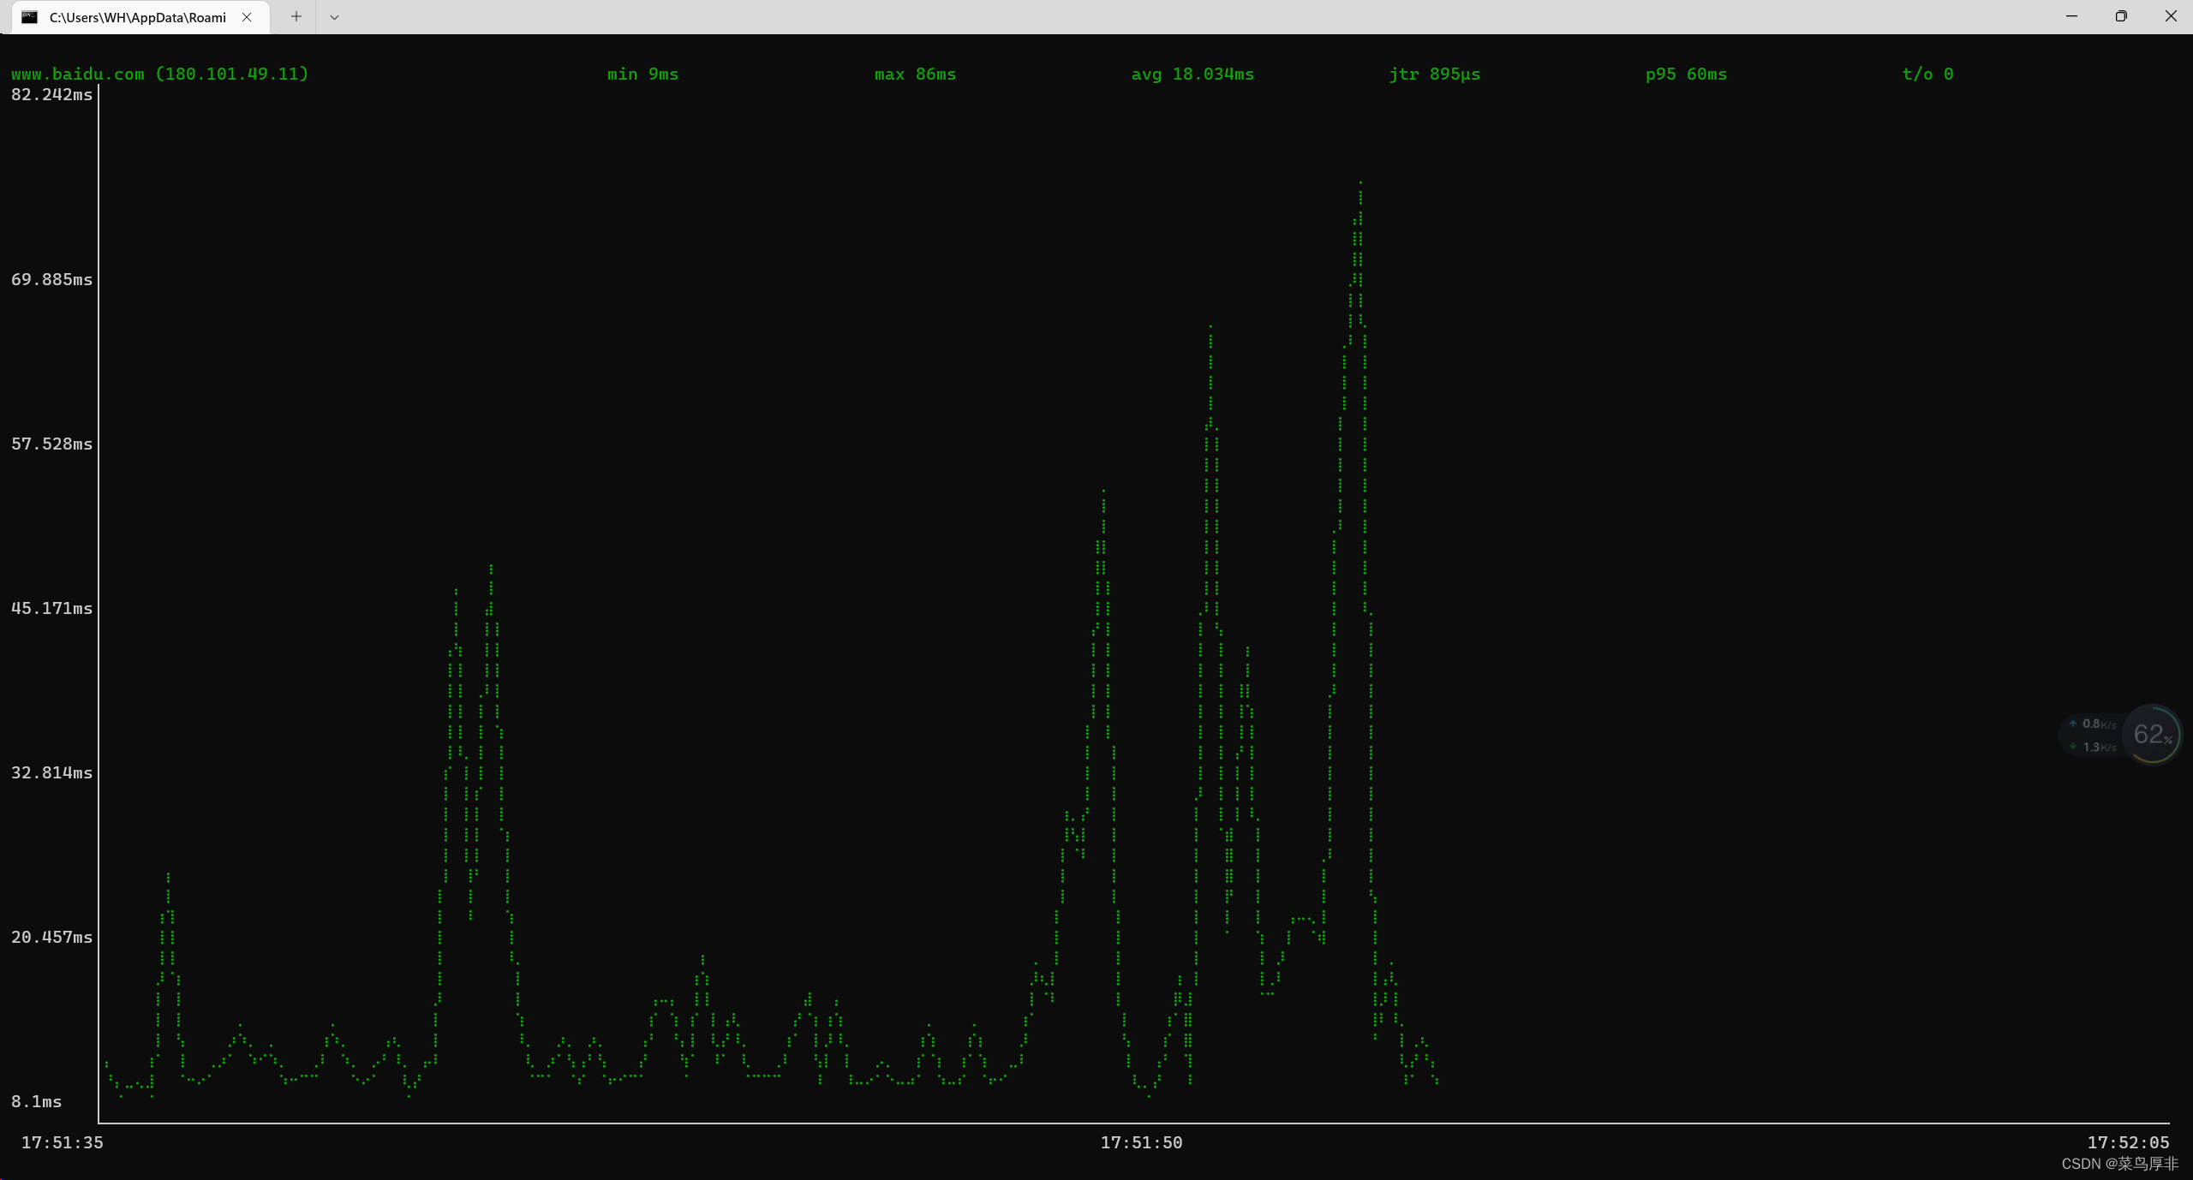Click the t/o 0 timeout counter

1927,74
